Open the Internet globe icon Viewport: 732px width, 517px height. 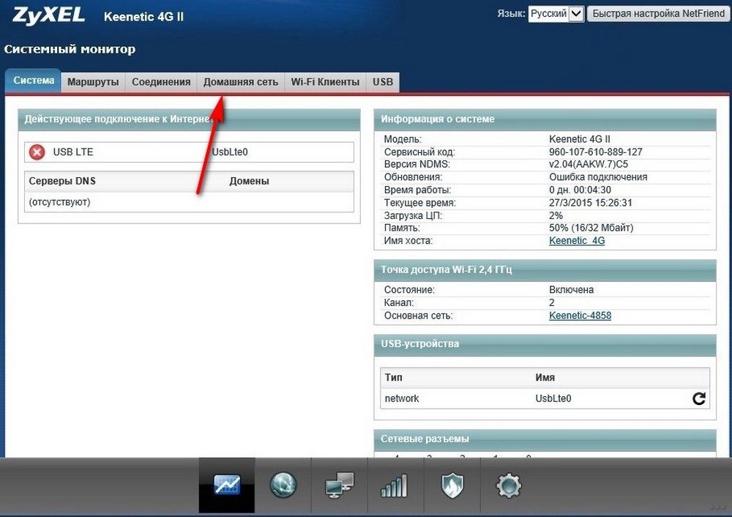click(283, 486)
